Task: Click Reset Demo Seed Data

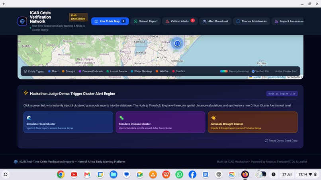Action: (x=281, y=141)
